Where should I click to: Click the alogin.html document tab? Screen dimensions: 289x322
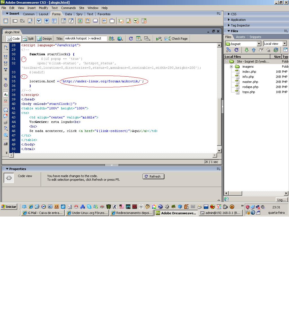point(12,32)
